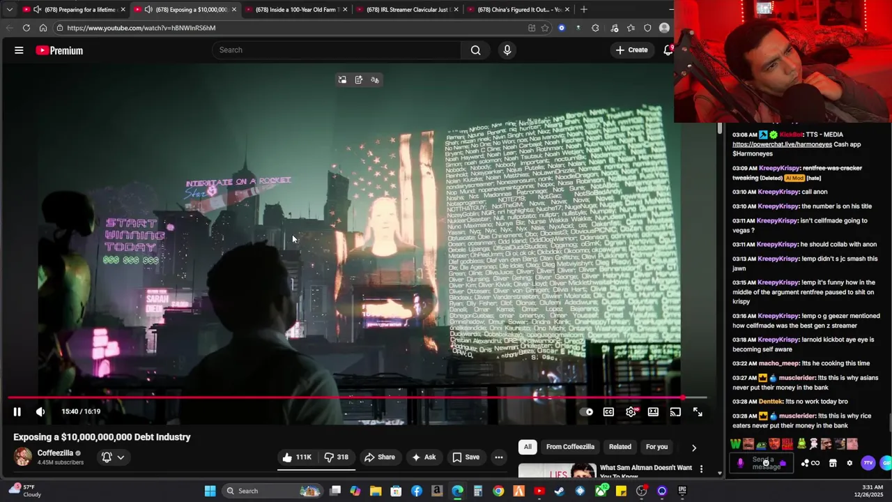
Task: Start voice search with the microphone
Action: coord(507,50)
